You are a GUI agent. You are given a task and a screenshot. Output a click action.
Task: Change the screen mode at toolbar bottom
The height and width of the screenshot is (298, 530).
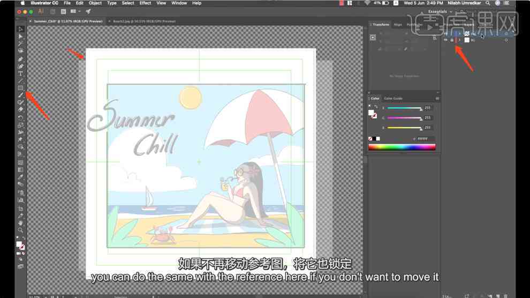click(21, 266)
